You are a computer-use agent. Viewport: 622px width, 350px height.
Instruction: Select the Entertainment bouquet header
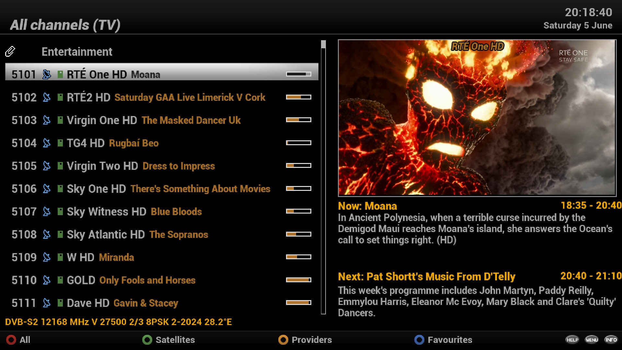77,52
